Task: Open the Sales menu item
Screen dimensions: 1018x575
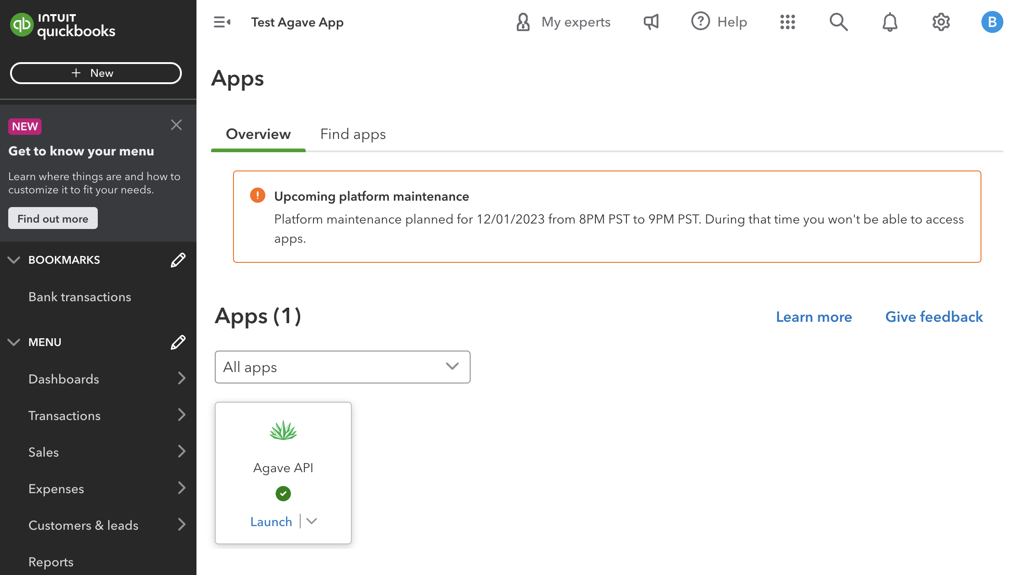Action: point(44,452)
